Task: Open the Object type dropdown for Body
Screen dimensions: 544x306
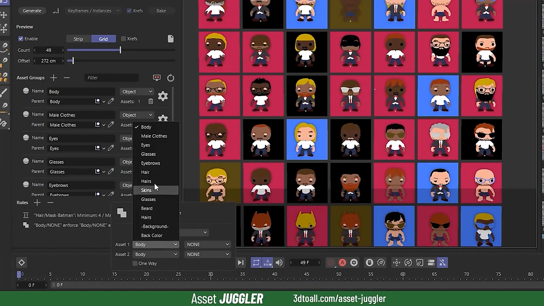Action: tap(137, 91)
